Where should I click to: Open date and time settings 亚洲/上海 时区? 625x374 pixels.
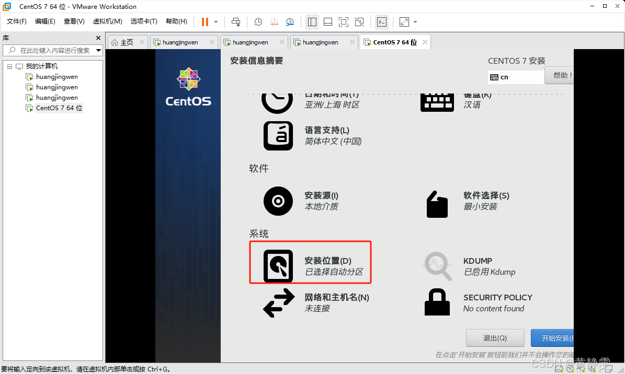(311, 102)
